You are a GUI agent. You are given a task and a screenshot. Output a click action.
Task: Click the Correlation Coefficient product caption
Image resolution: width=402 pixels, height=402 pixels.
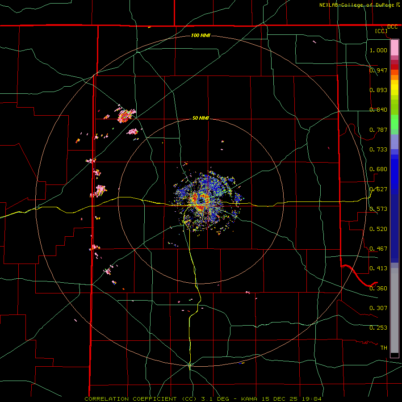point(203,399)
